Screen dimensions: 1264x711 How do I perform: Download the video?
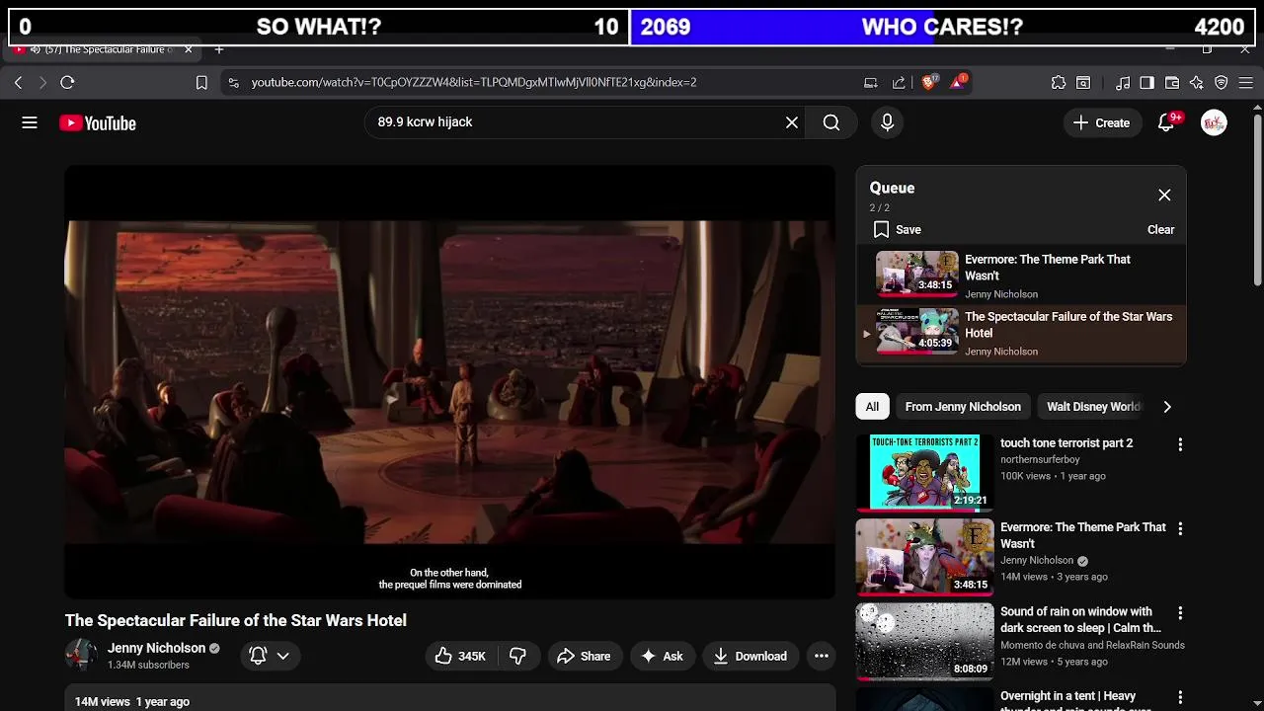coord(750,656)
